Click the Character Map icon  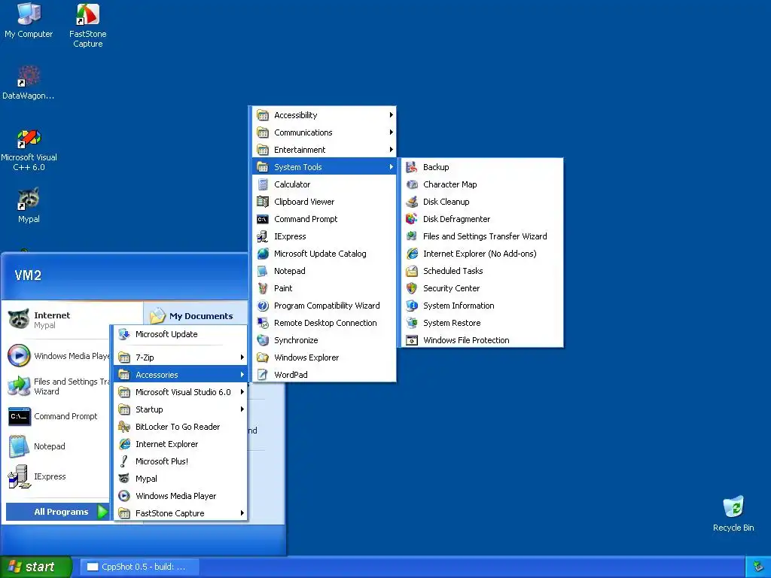click(412, 184)
